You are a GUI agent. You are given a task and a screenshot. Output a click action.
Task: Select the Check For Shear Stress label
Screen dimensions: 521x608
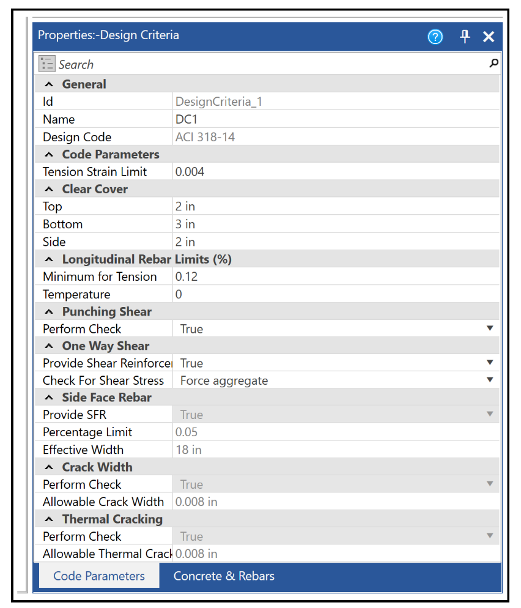[x=103, y=380]
